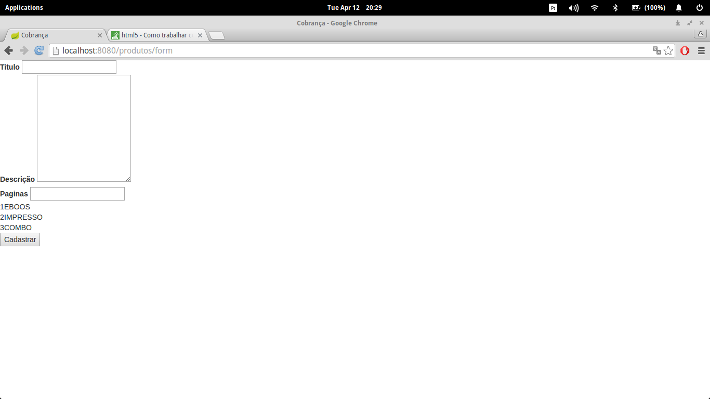Reload the page with refresh icon

[x=39, y=50]
